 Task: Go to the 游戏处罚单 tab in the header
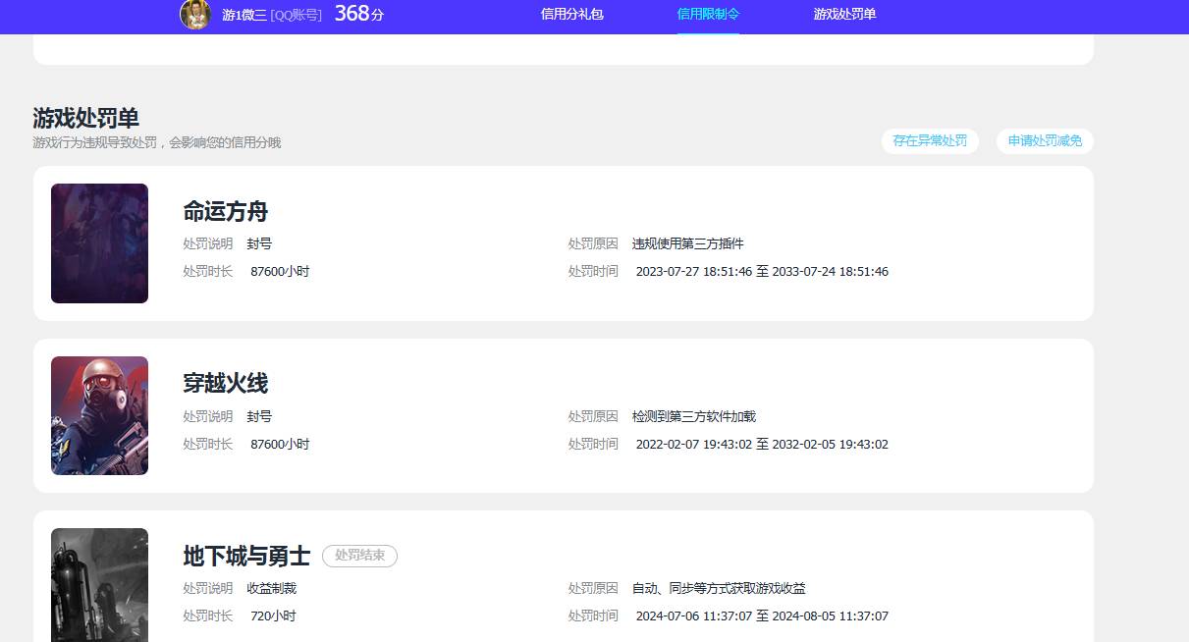pos(844,15)
